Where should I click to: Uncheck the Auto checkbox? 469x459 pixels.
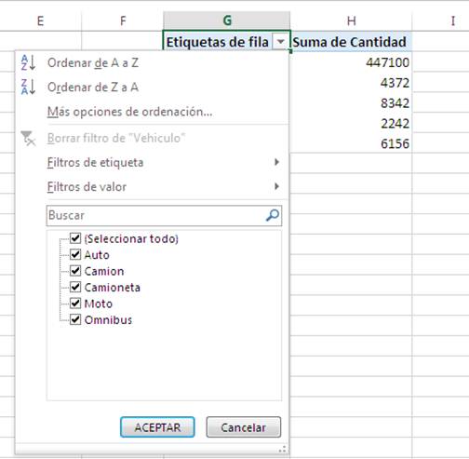click(x=75, y=254)
